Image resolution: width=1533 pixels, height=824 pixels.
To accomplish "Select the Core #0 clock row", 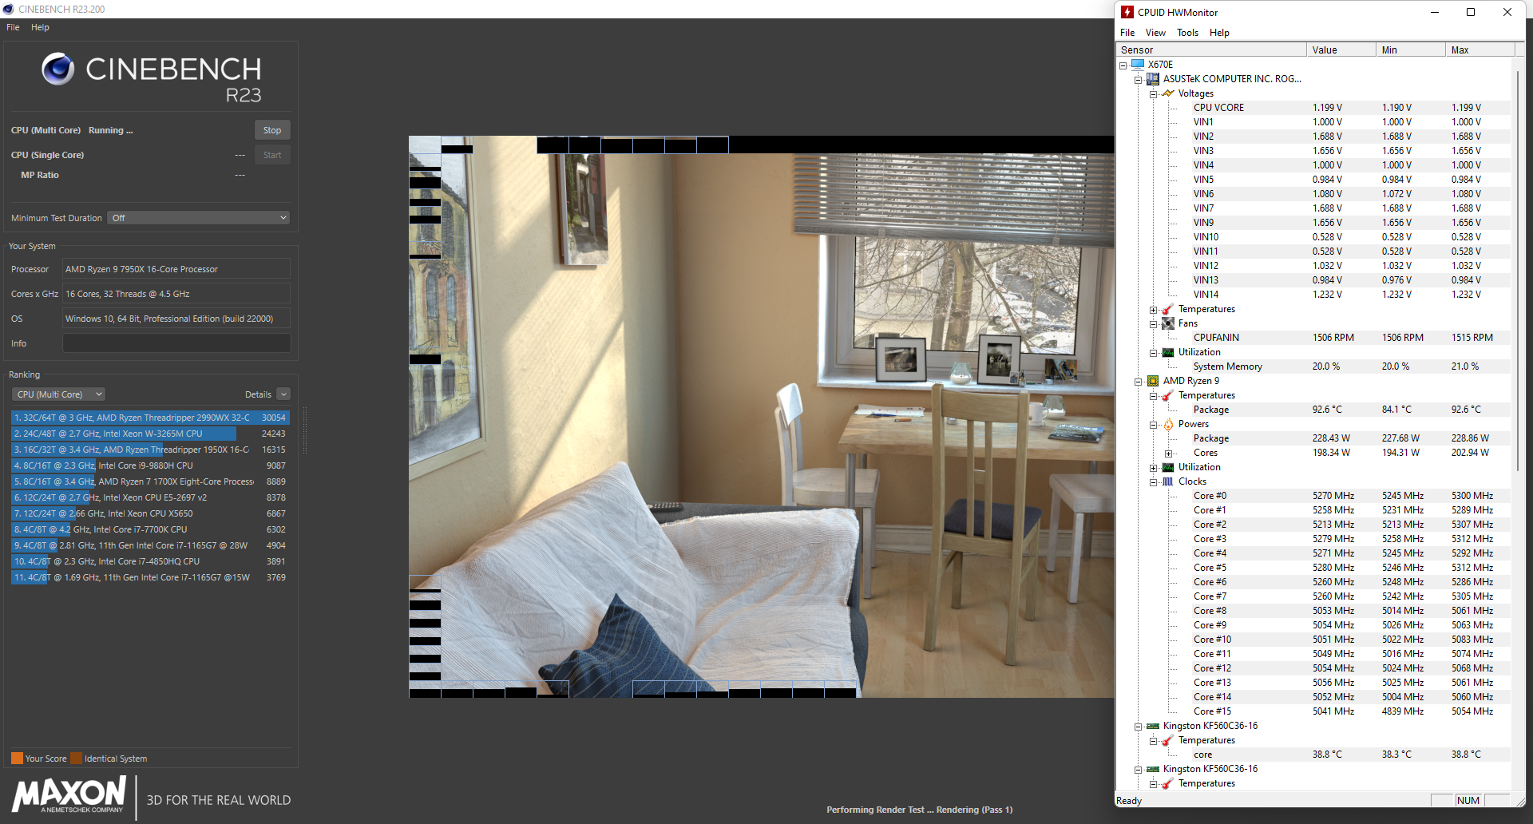I will pos(1352,496).
